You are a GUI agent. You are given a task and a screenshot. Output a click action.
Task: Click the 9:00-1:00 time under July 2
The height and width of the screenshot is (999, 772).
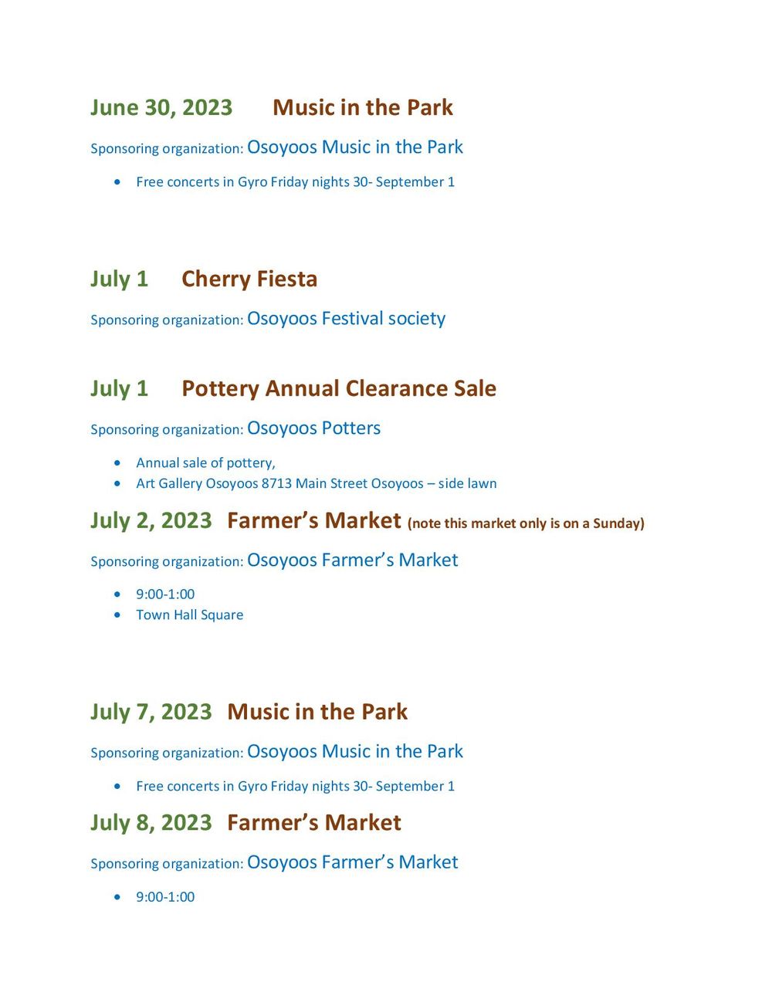point(165,594)
